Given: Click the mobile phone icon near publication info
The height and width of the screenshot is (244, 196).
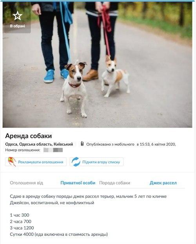Looking at the screenshot, I should click(82, 144).
